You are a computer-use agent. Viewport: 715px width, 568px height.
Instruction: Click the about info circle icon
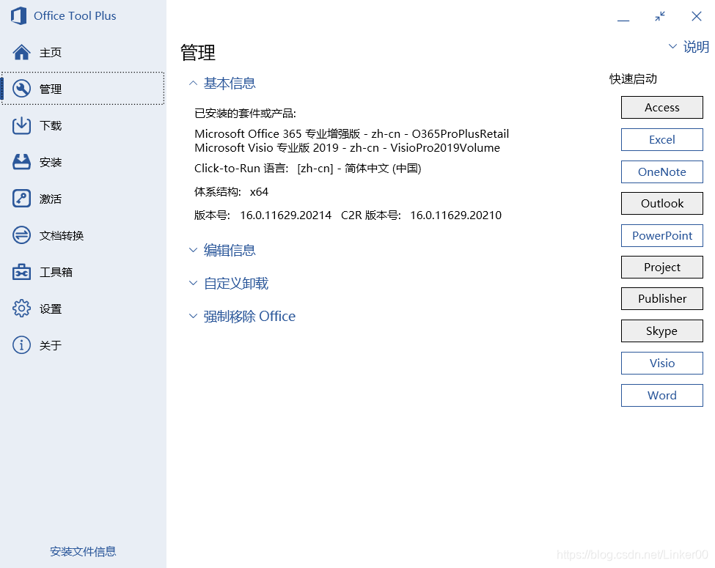coord(21,345)
